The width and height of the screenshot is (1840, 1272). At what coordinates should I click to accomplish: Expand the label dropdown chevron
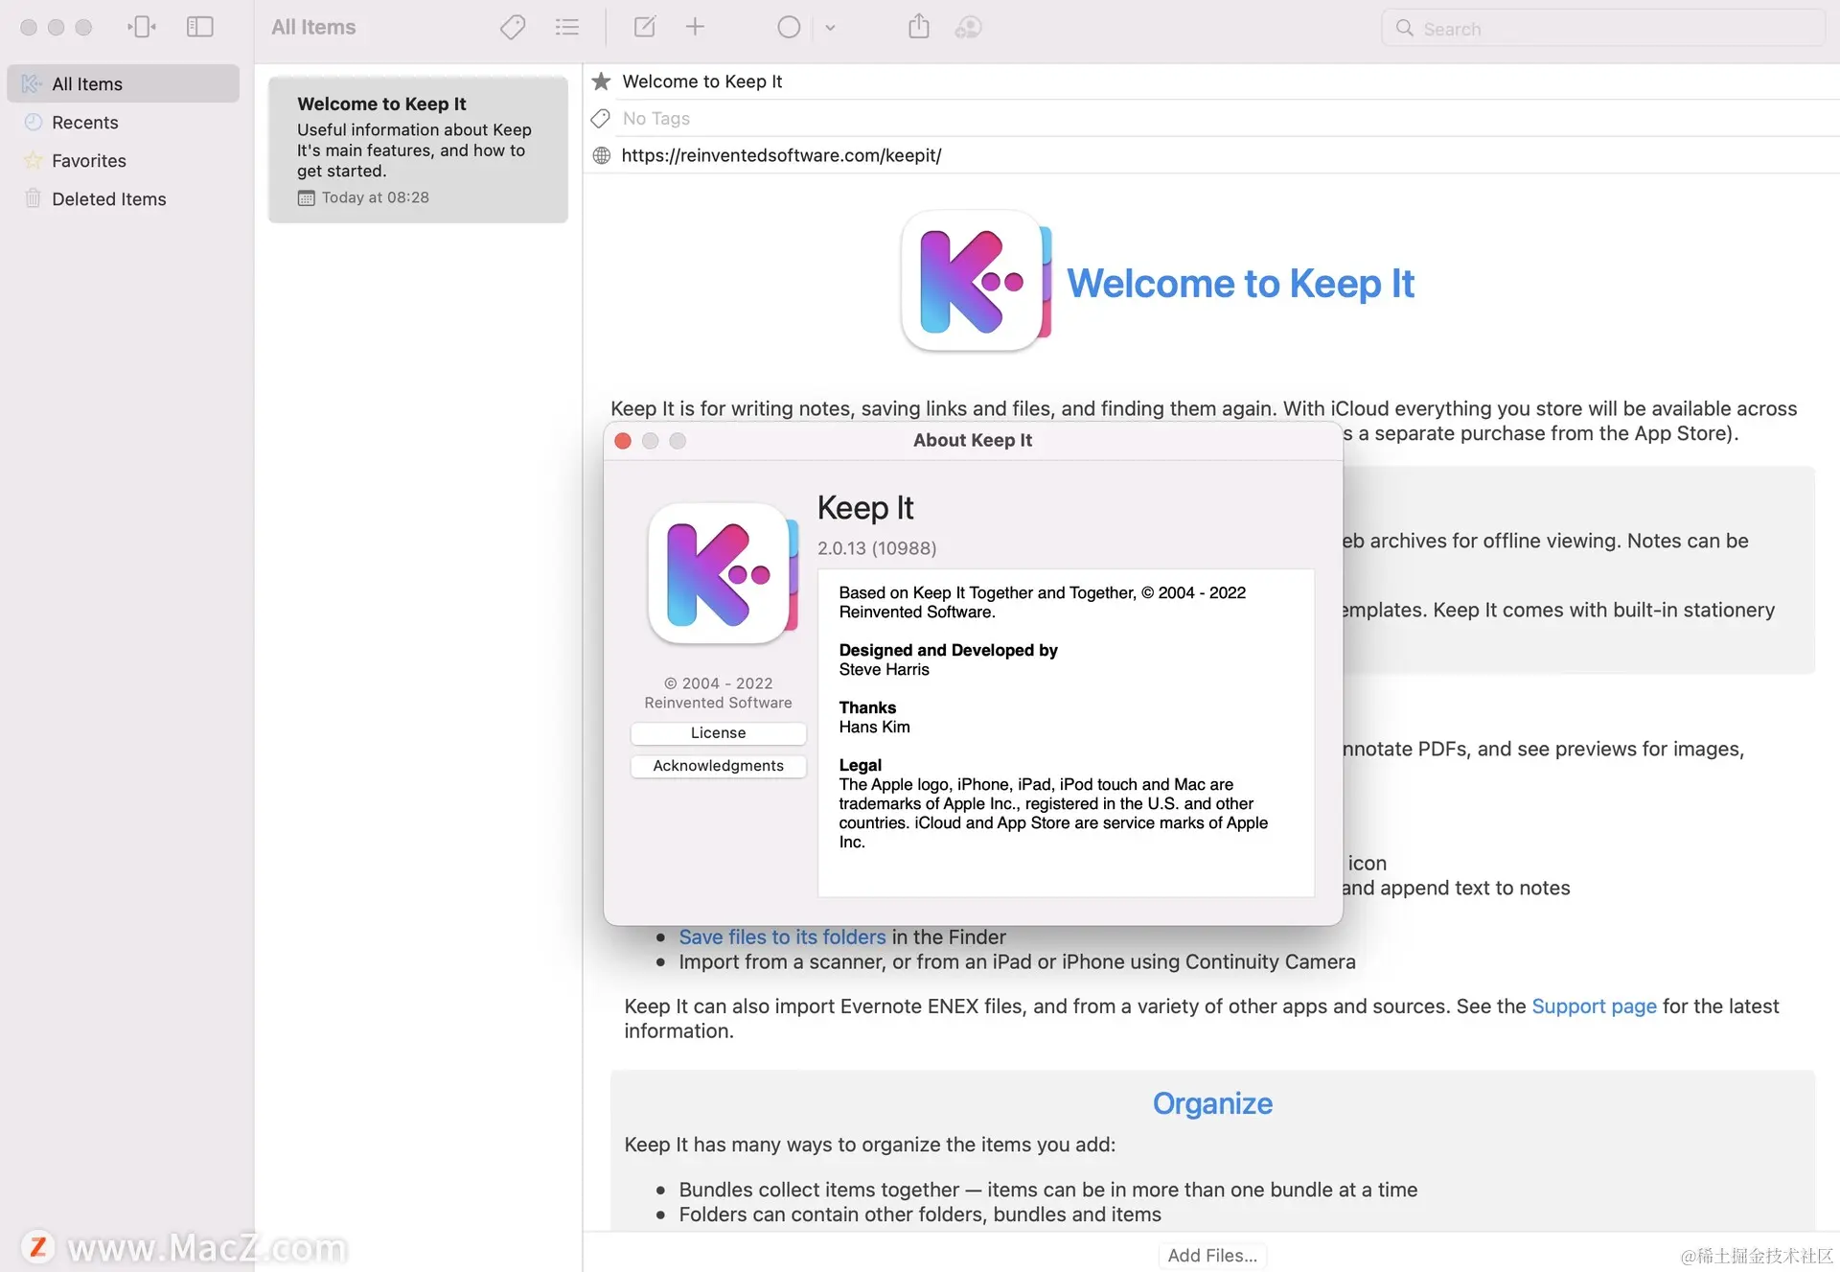click(x=830, y=28)
